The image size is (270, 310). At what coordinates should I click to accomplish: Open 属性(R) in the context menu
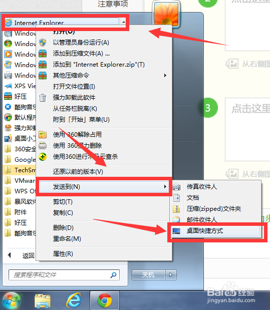pos(63,254)
